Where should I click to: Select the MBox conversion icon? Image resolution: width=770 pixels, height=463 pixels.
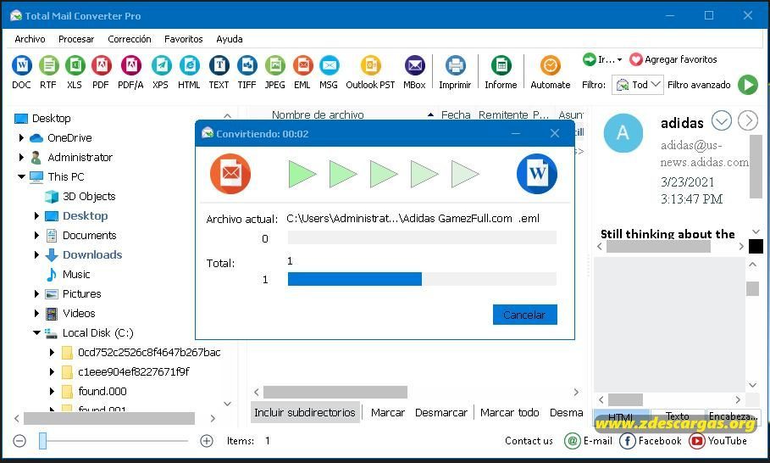[414, 65]
